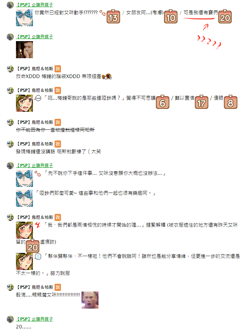Click blushing girl character portrait

tap(24, 230)
